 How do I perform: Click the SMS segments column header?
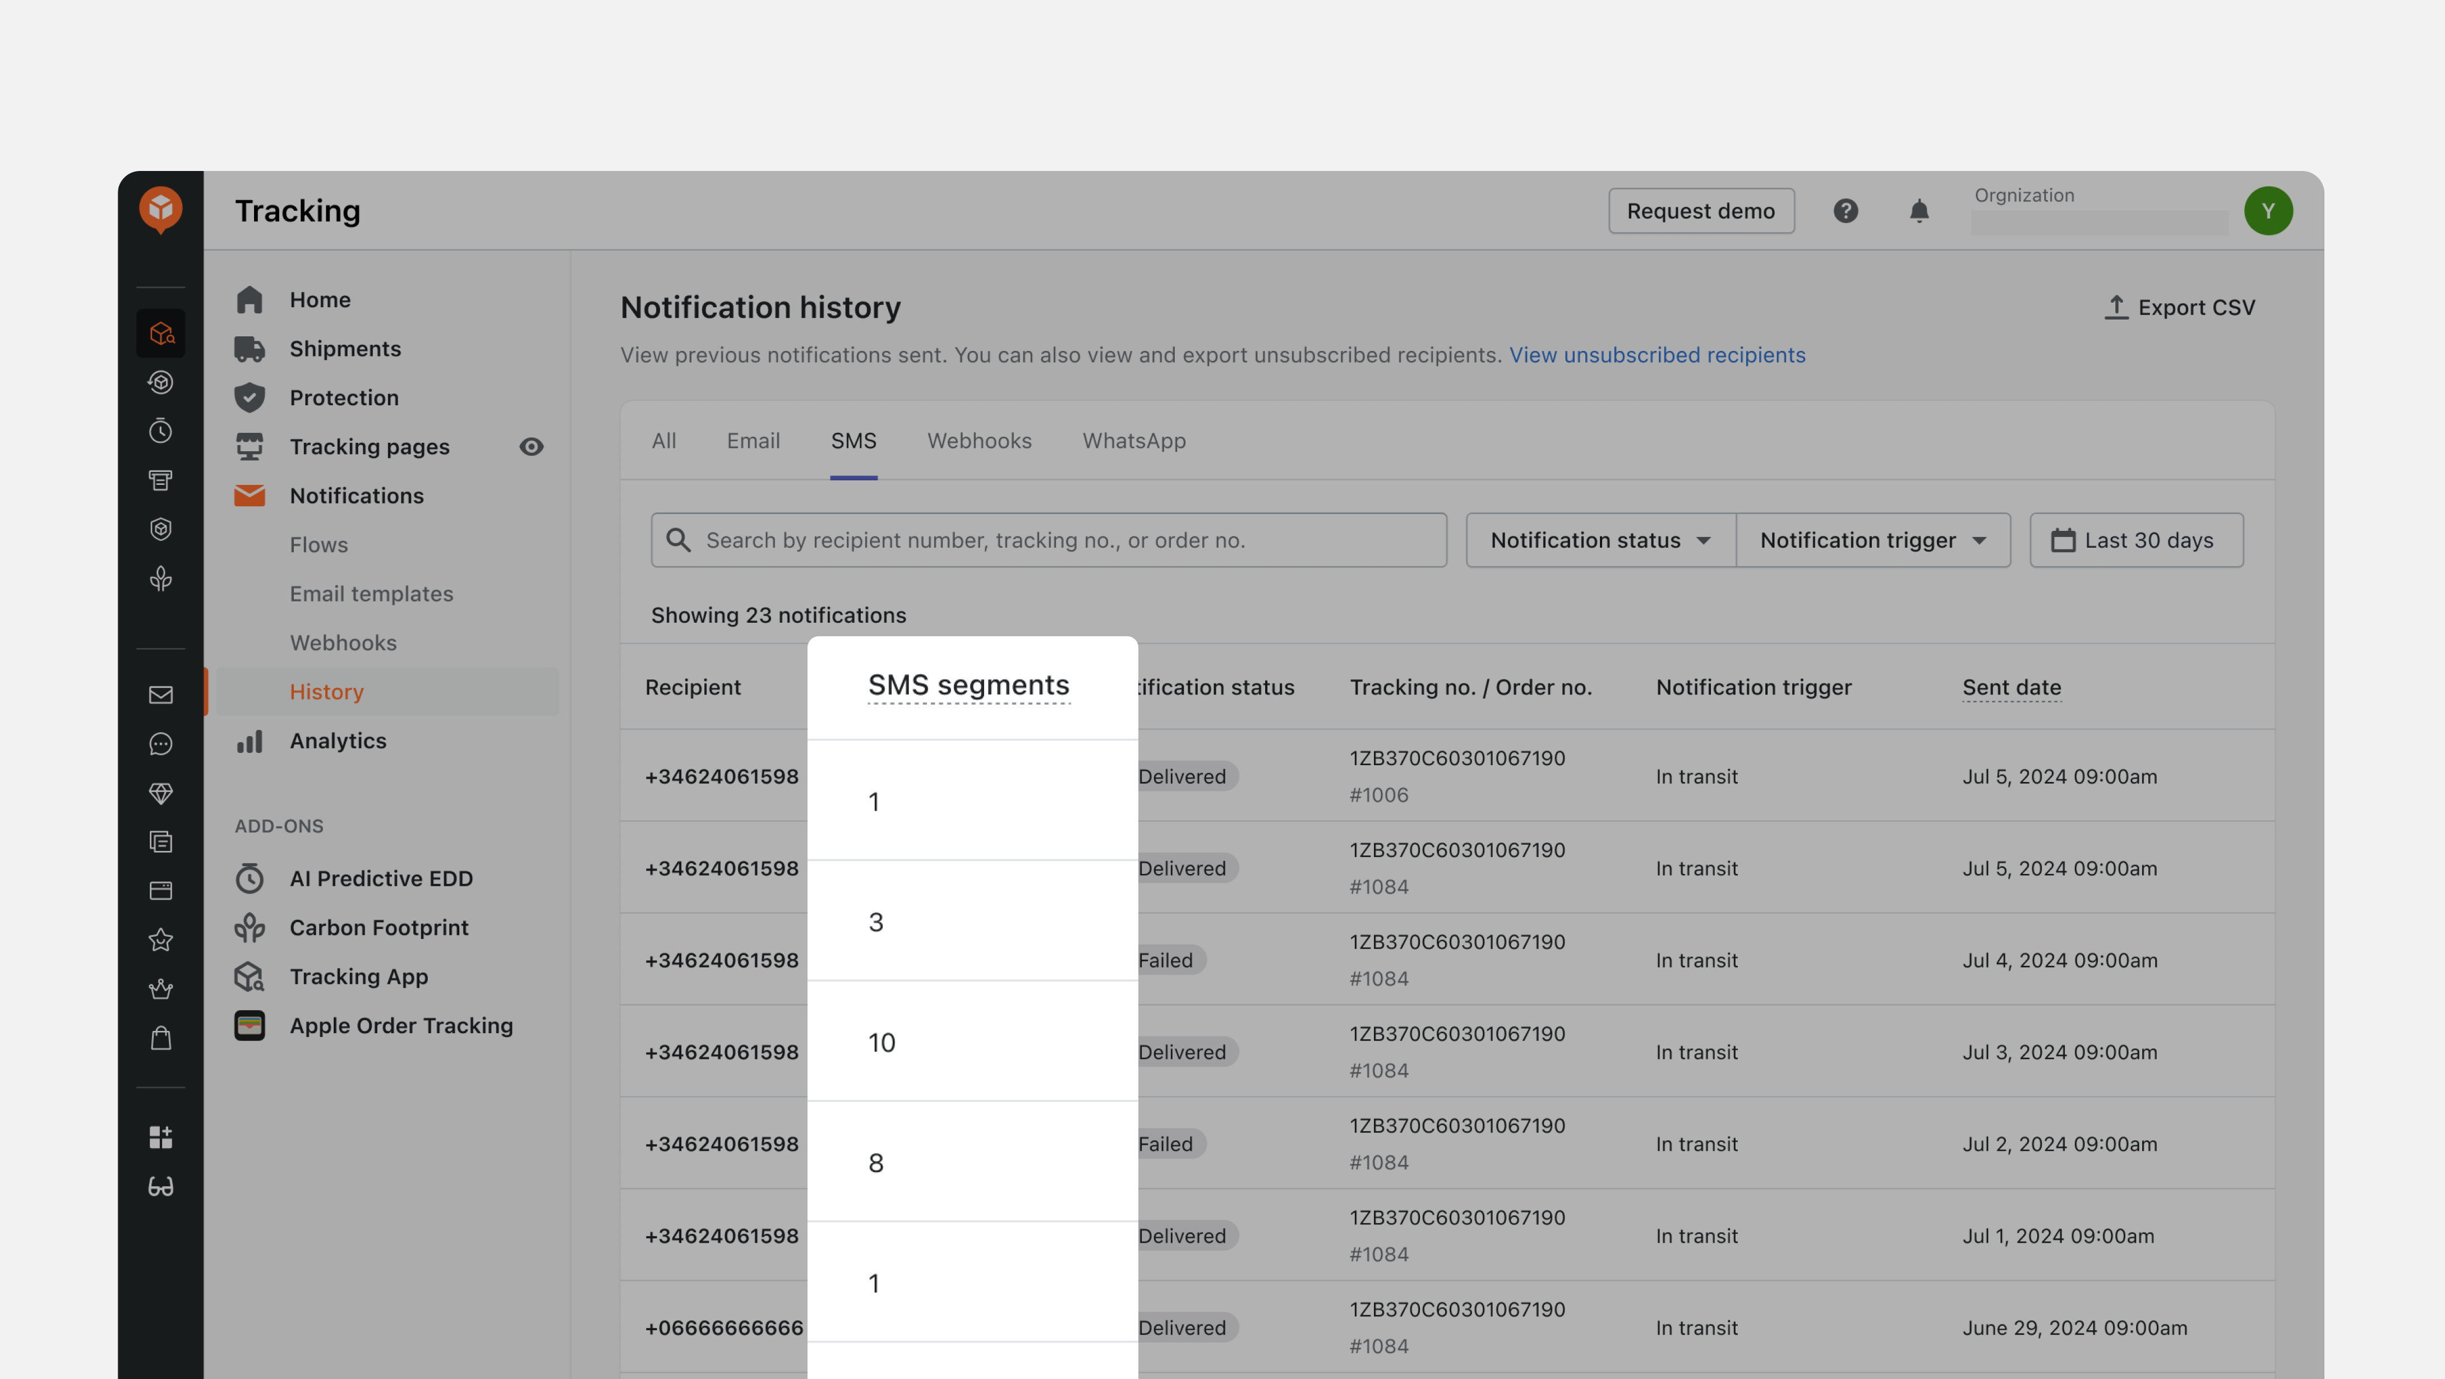(968, 685)
